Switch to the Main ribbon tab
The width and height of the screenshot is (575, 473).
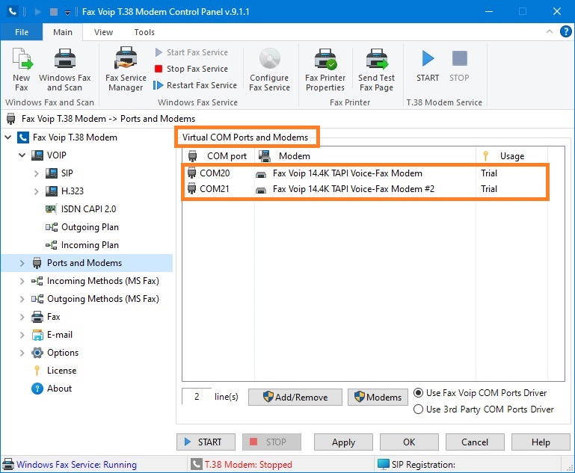point(63,32)
